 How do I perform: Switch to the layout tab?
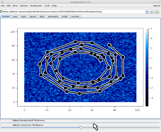pos(33,16)
